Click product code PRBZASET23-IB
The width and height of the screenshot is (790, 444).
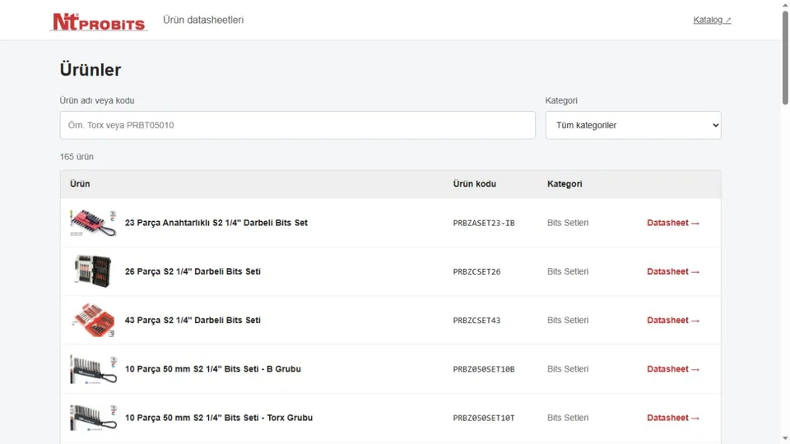pyautogui.click(x=484, y=223)
